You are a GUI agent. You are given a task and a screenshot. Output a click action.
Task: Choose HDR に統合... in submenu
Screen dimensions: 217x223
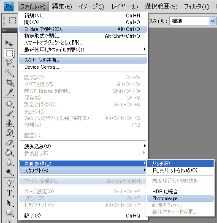[x=180, y=192]
